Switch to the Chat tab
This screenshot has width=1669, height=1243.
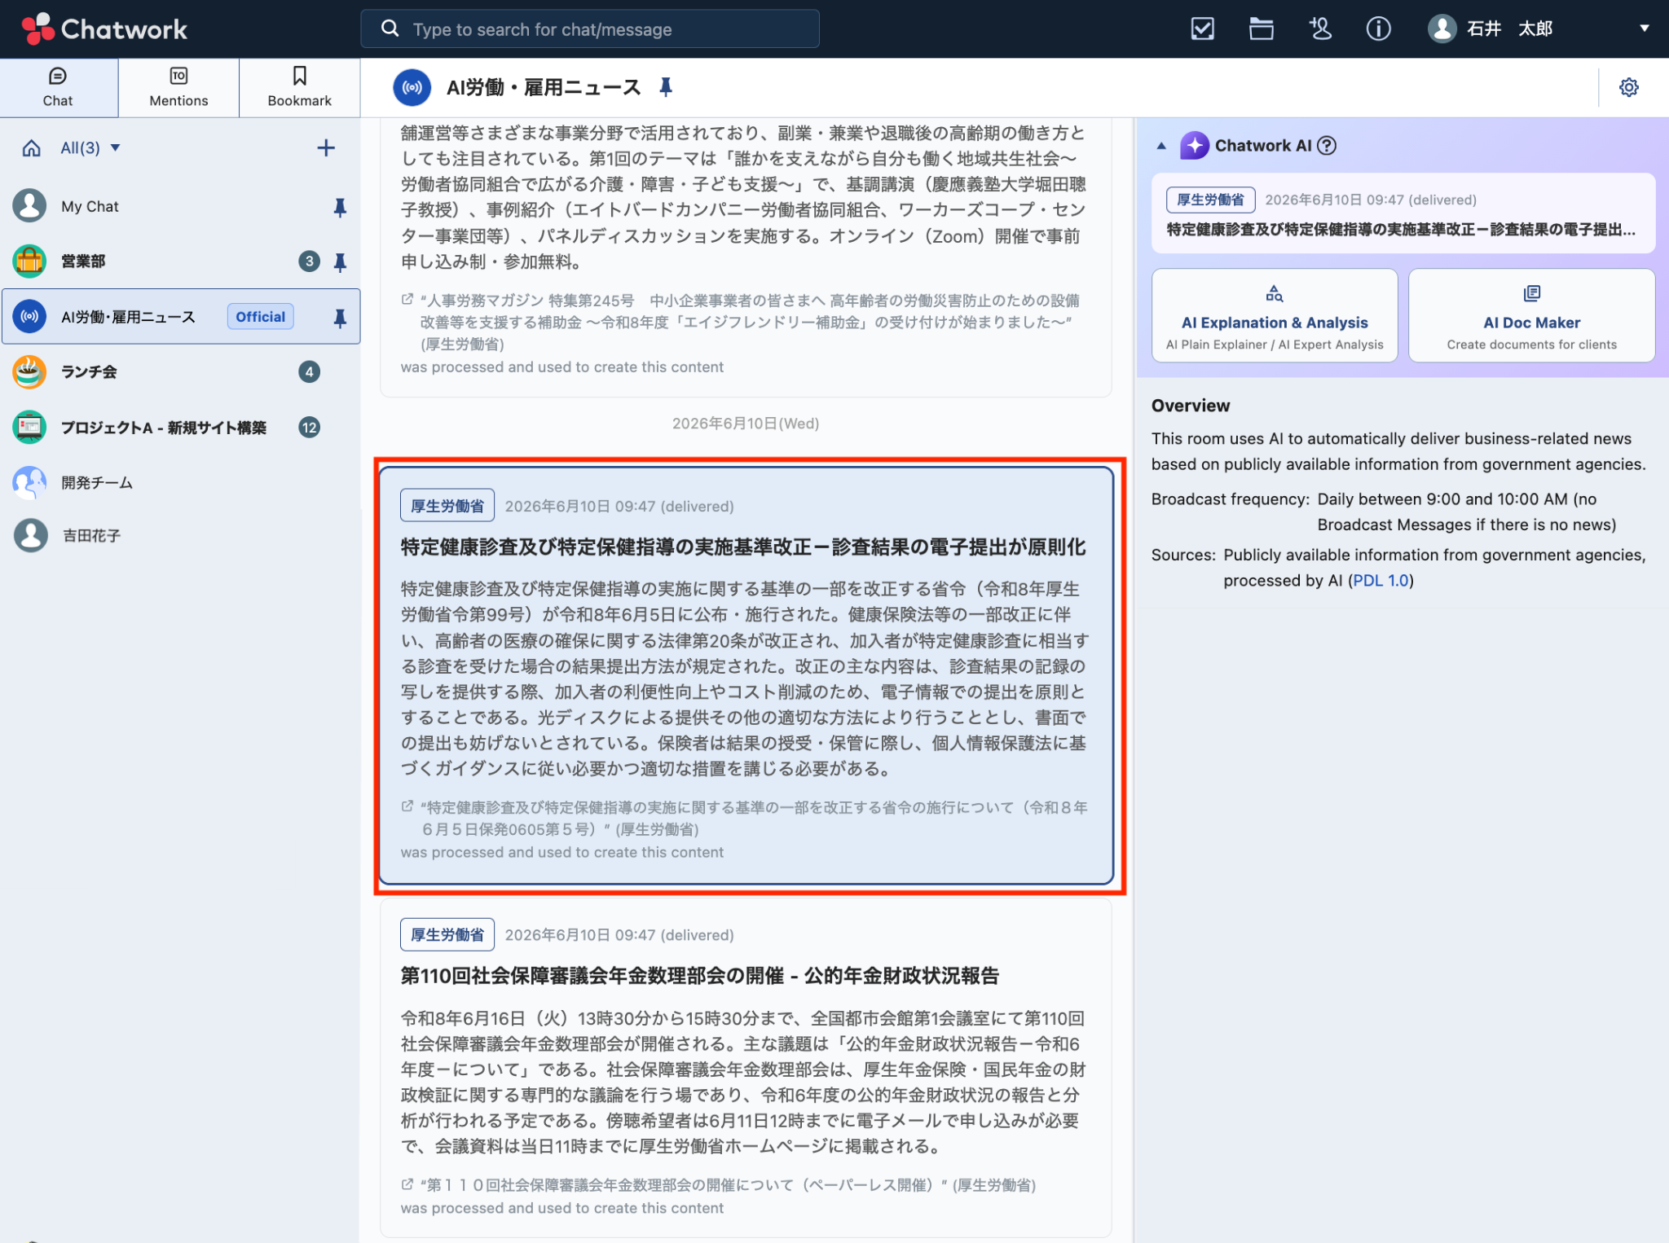(x=59, y=87)
